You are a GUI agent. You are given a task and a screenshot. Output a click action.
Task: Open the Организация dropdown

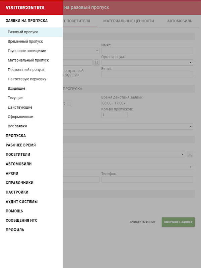147,63
